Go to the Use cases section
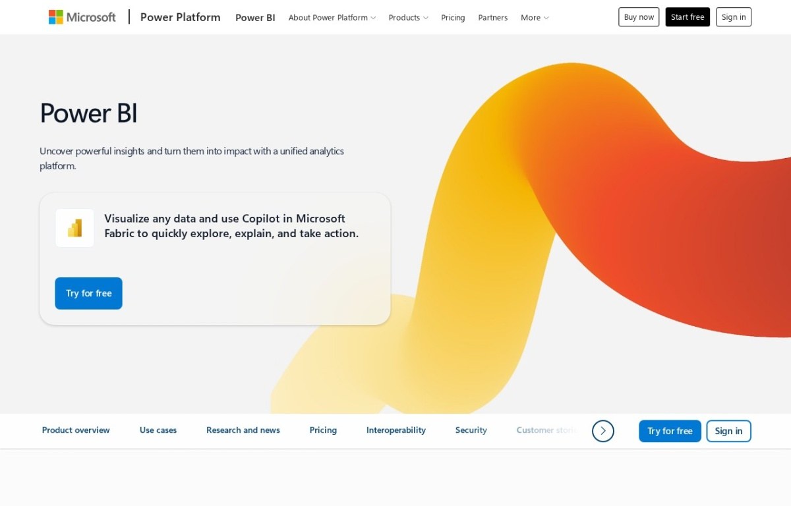 (x=158, y=430)
